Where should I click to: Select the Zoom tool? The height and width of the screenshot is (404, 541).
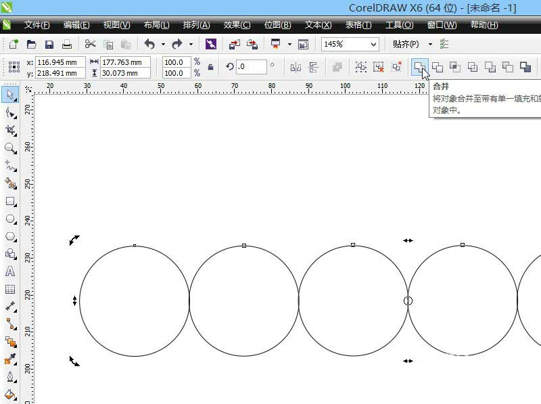10,148
